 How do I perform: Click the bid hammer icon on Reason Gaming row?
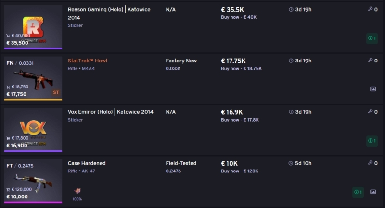pyautogui.click(x=370, y=9)
